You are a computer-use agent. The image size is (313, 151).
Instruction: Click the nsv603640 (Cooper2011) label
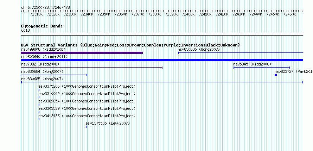pos(44,57)
